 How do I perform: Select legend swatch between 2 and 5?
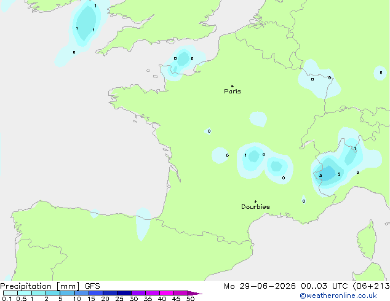[53, 293]
